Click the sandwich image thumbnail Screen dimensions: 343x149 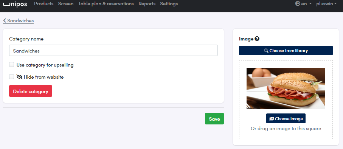[286, 88]
